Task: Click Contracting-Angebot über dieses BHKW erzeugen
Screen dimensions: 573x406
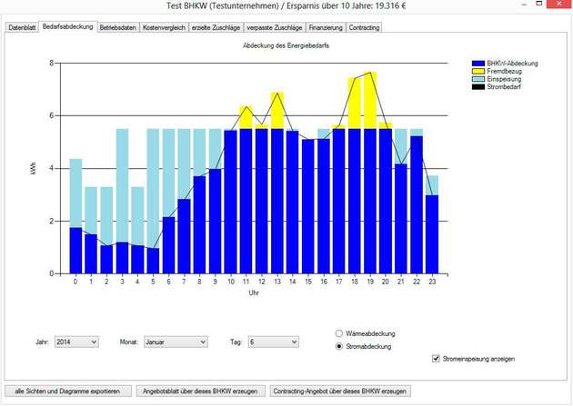Action: tap(340, 391)
